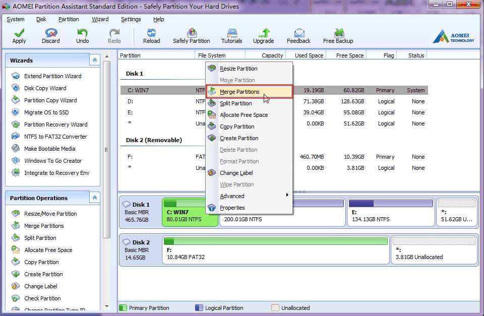The width and height of the screenshot is (484, 316).
Task: Click sidebar scrollbar up arrow
Action: point(107,56)
